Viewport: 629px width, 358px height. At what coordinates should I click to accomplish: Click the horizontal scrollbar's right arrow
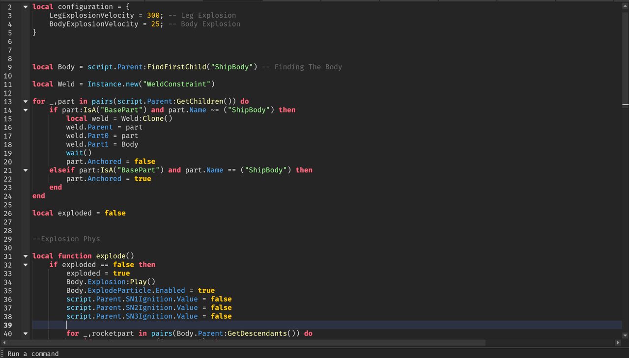tap(618, 342)
